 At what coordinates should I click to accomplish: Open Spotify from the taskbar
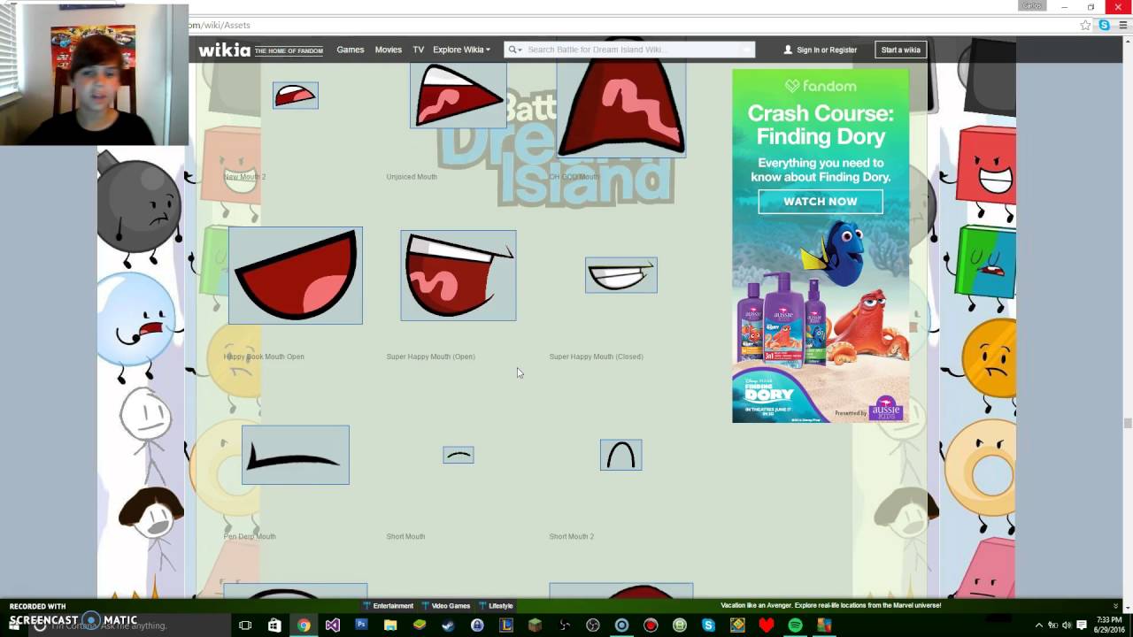[795, 625]
